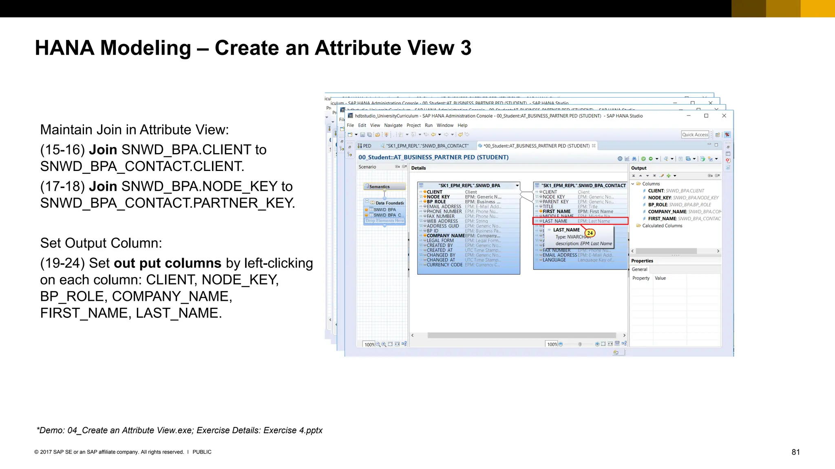Click the Details zoom in plus button
Image resolution: width=835 pixels, height=469 pixels.
tap(597, 344)
